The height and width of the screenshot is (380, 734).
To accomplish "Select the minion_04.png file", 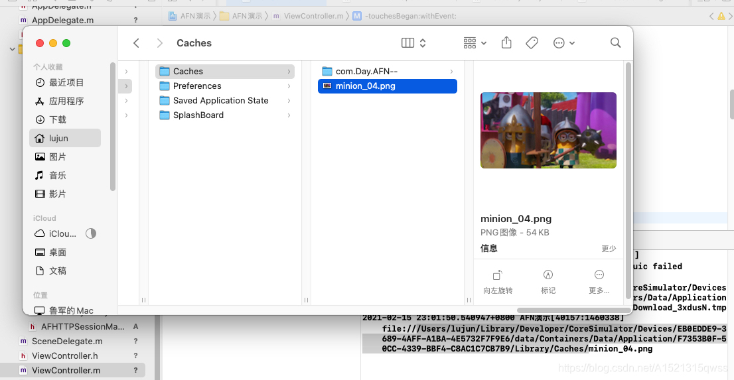I will click(x=387, y=86).
